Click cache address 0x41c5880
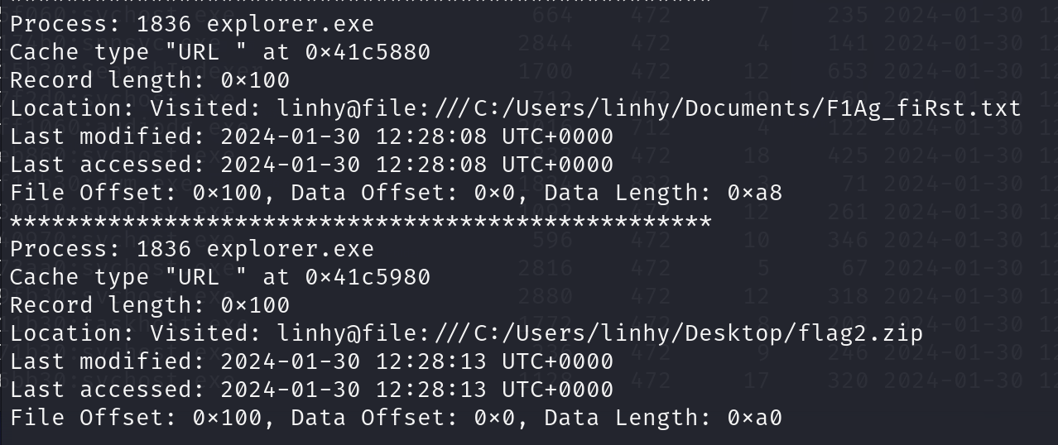Viewport: 1058px width, 445px height. click(x=367, y=52)
